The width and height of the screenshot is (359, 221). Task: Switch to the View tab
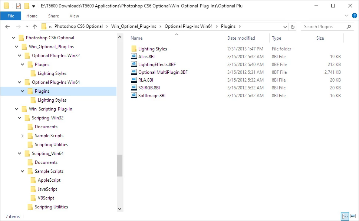pyautogui.click(x=74, y=16)
